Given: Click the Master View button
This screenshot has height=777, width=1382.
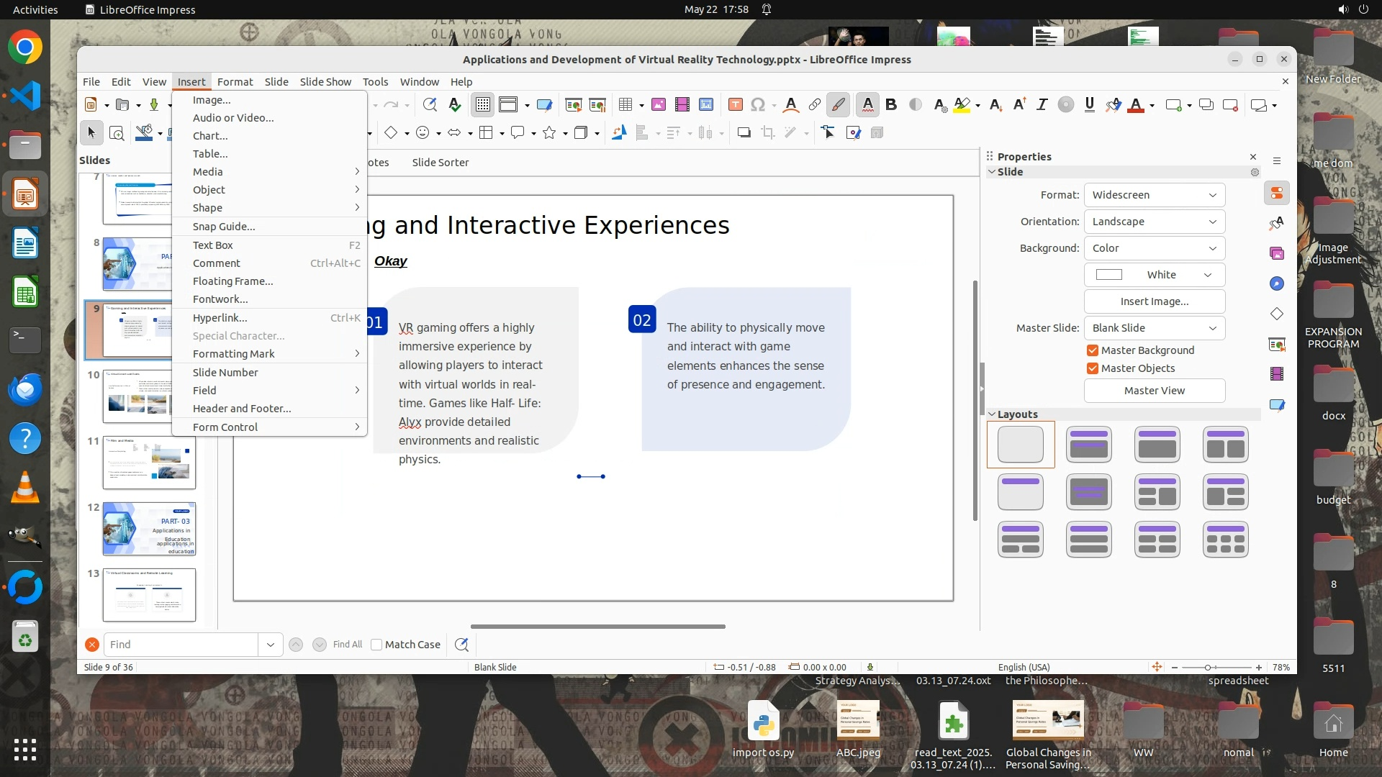Looking at the screenshot, I should [1154, 391].
